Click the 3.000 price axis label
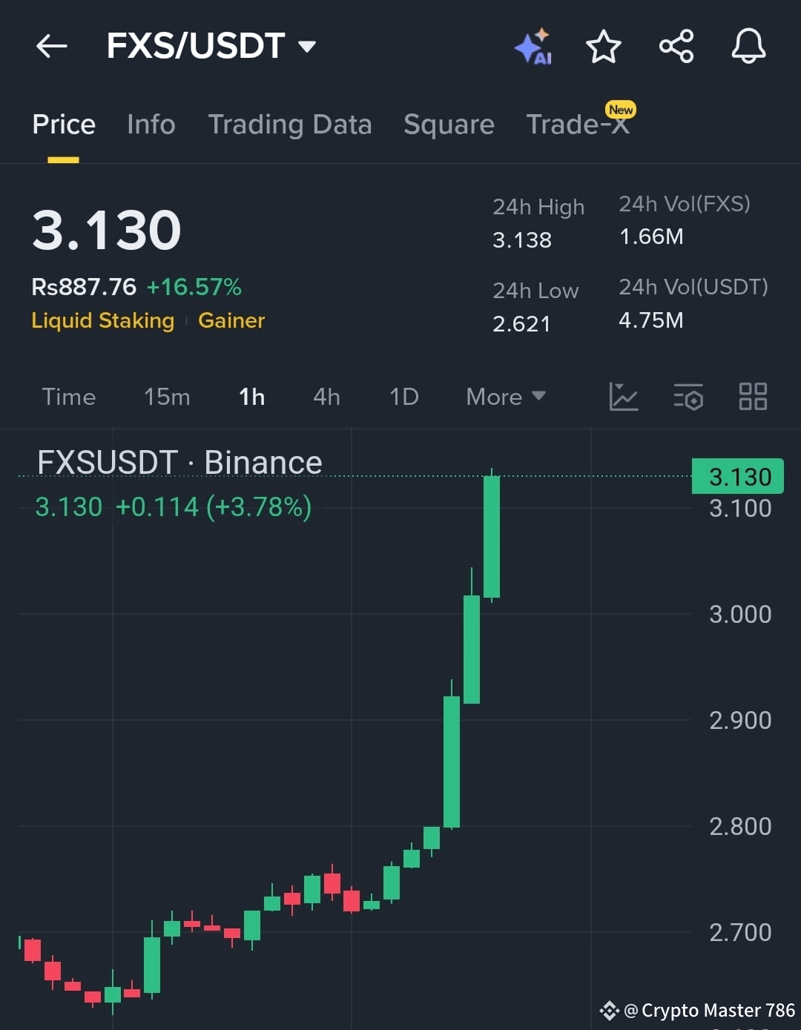Viewport: 801px width, 1030px height. [740, 614]
